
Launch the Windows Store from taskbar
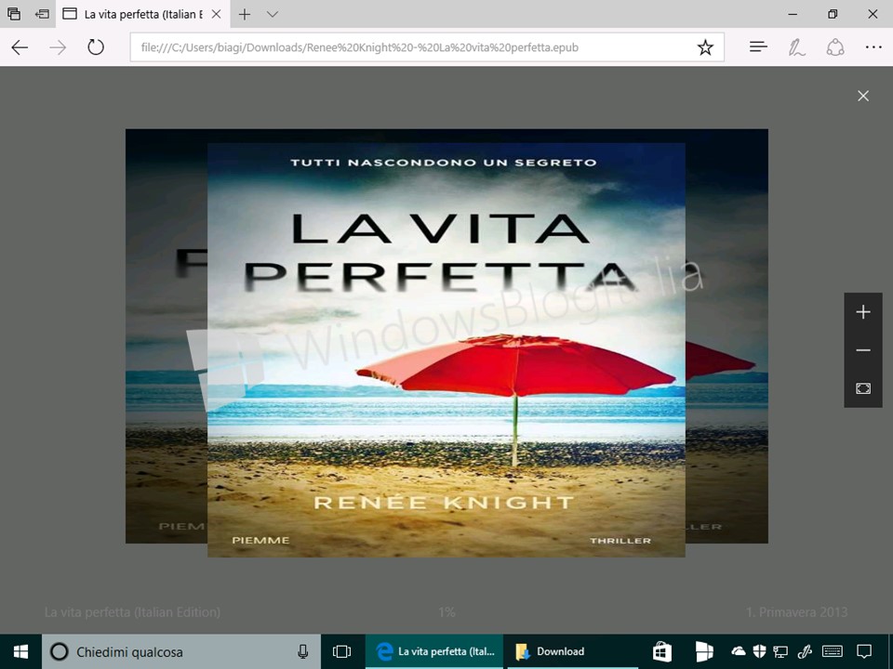(x=661, y=651)
